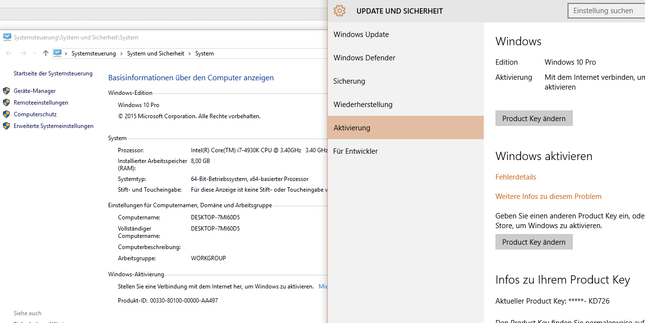Click the activation link in System window
The image size is (645, 323).
[323, 287]
